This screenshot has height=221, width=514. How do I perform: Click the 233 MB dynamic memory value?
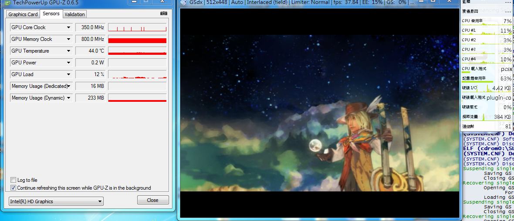pyautogui.click(x=91, y=98)
